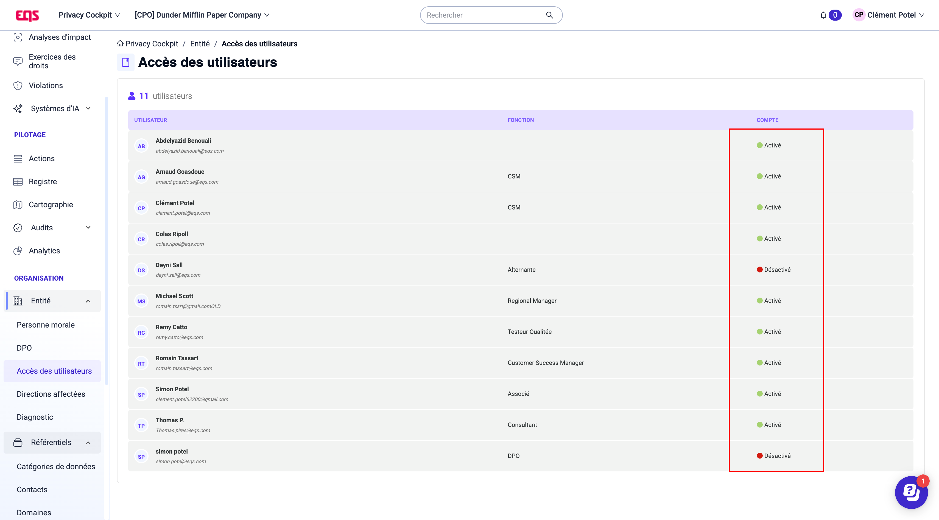Click the Audits check icon
The width and height of the screenshot is (939, 520).
pos(18,228)
